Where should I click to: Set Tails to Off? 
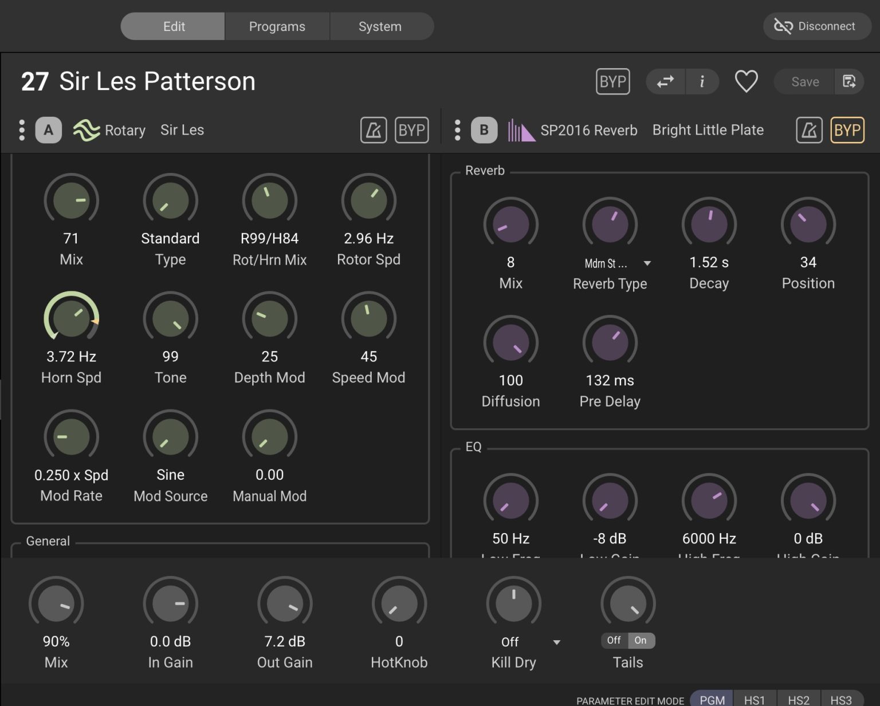point(614,640)
